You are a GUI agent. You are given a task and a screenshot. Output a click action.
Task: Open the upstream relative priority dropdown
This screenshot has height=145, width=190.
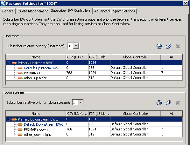tap(76, 46)
